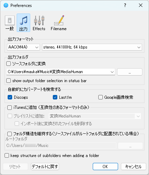149x175 pixels.
Task: Confirm settings with the OK button
Action: click(105, 167)
